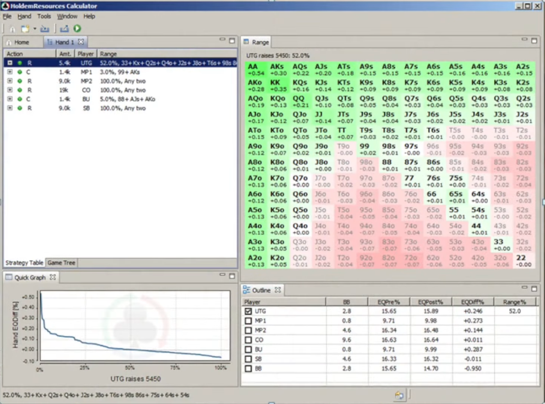Click the New hand toolbar icon
545x404 pixels.
25,29
